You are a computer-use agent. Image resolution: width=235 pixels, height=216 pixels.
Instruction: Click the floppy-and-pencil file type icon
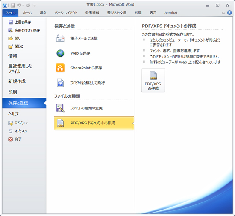[60, 108]
